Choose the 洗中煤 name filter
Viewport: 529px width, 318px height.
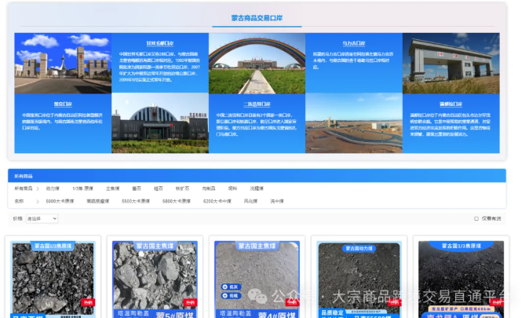click(276, 201)
